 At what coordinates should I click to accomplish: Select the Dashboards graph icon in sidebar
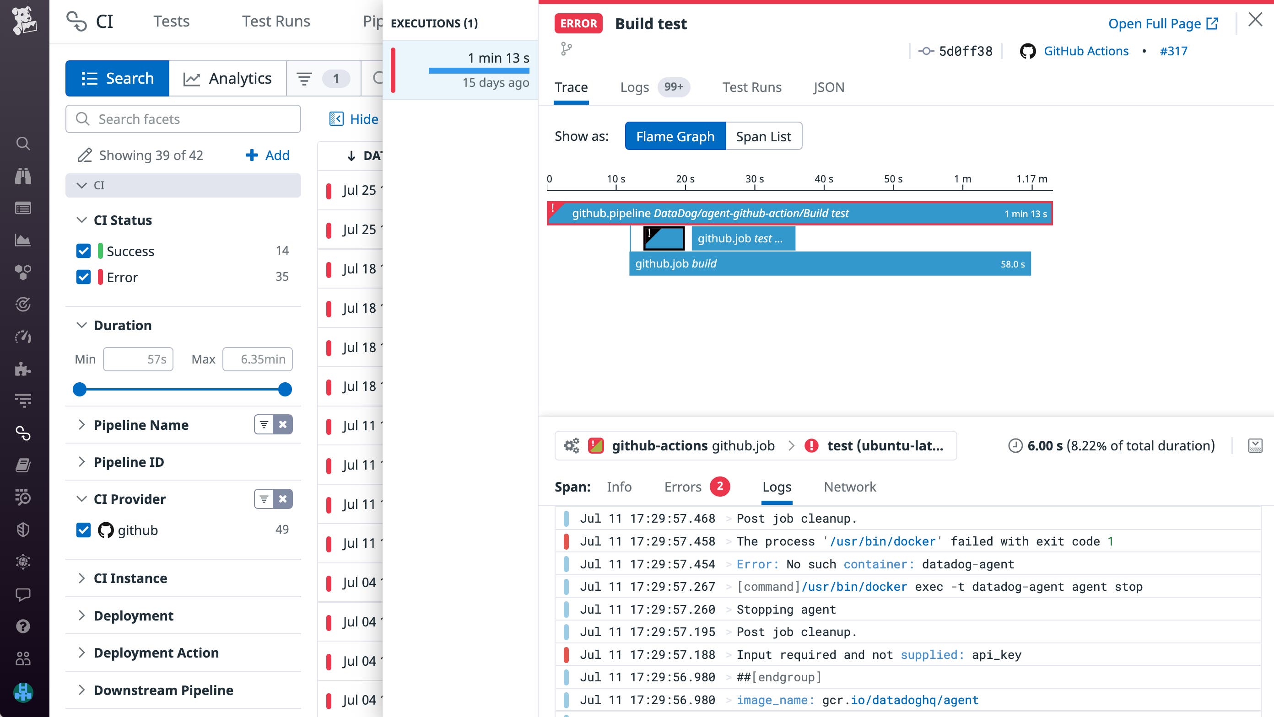pyautogui.click(x=23, y=241)
